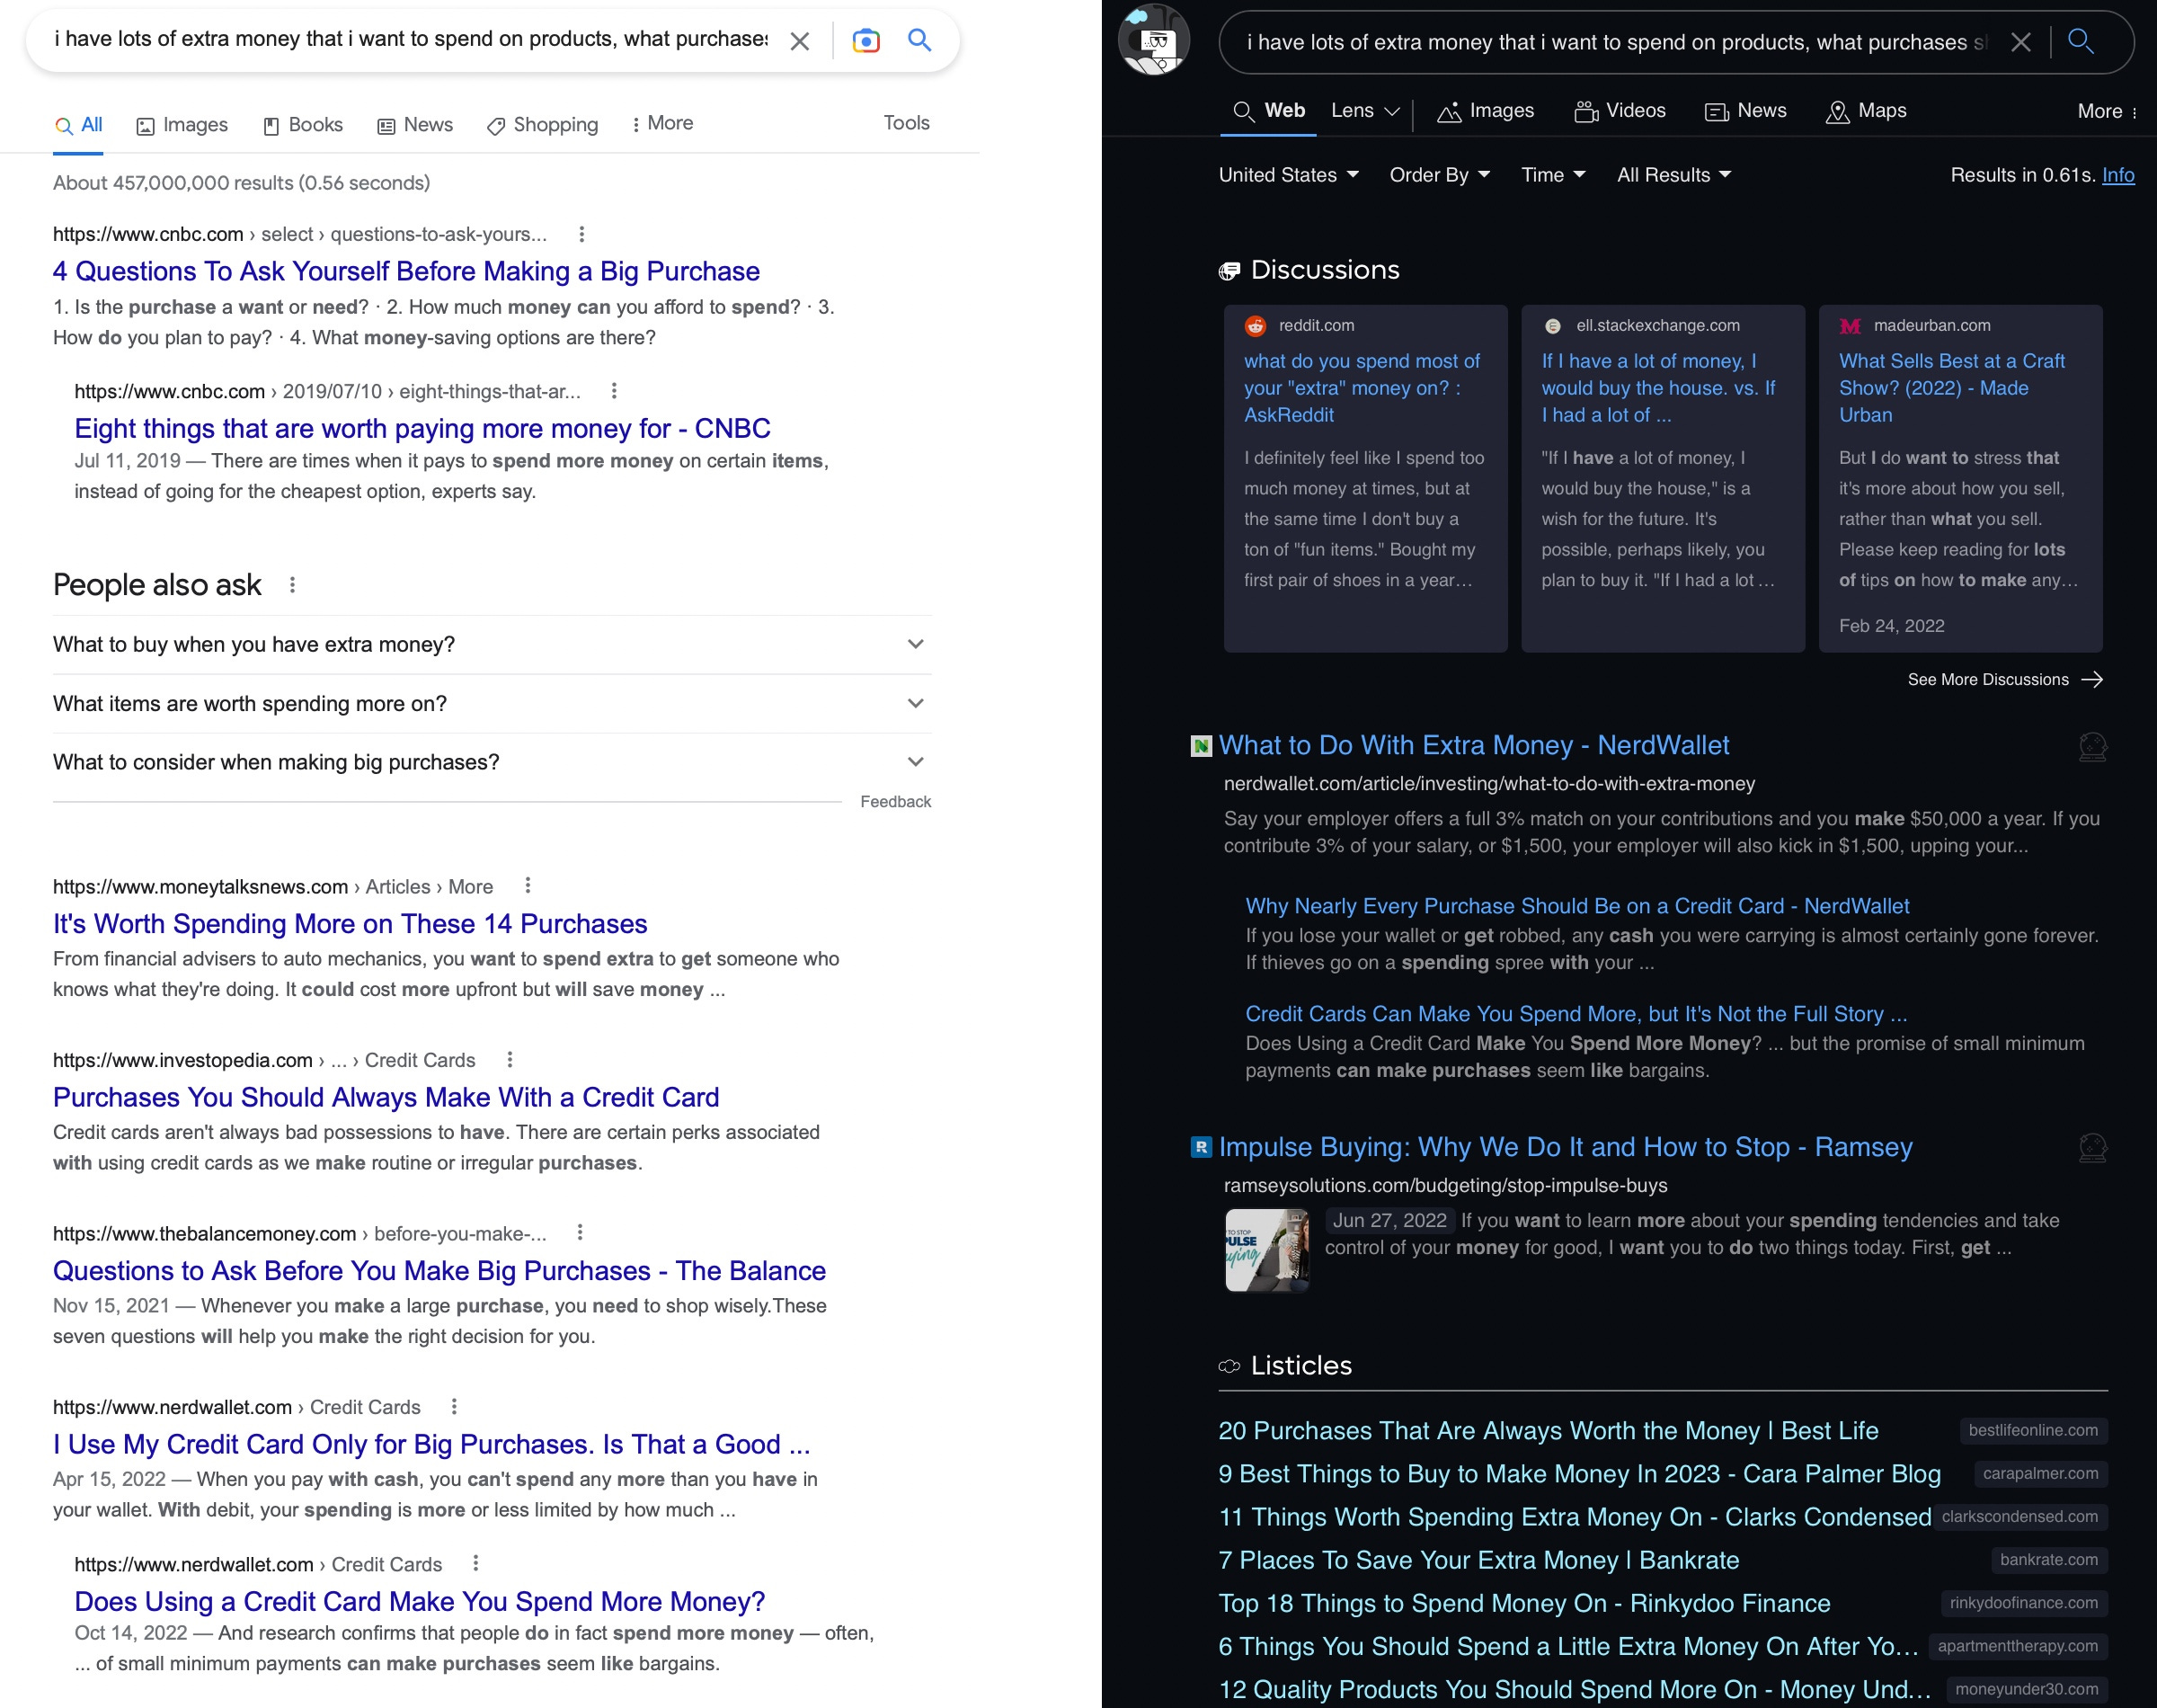Screen dimensions: 2157x1708
Task: Expand 'What to consider when making big purchases?'
Action: (492, 763)
